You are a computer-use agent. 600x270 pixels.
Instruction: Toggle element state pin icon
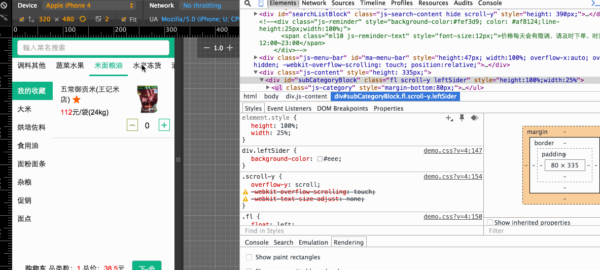(462, 118)
